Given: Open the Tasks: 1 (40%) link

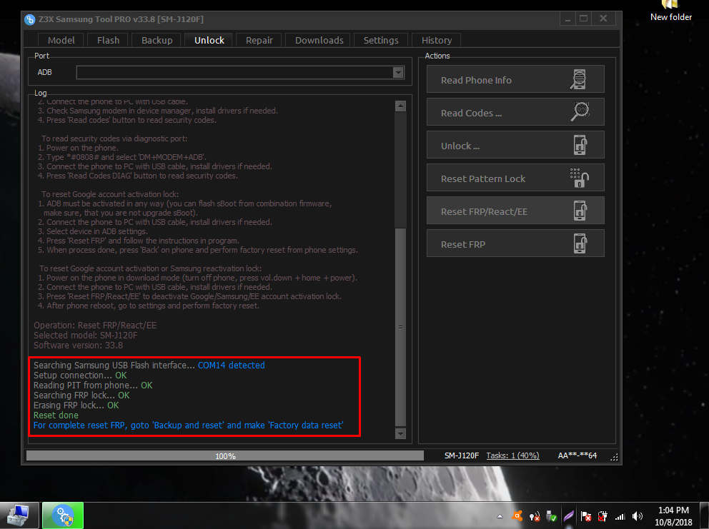Looking at the screenshot, I should pyautogui.click(x=512, y=455).
